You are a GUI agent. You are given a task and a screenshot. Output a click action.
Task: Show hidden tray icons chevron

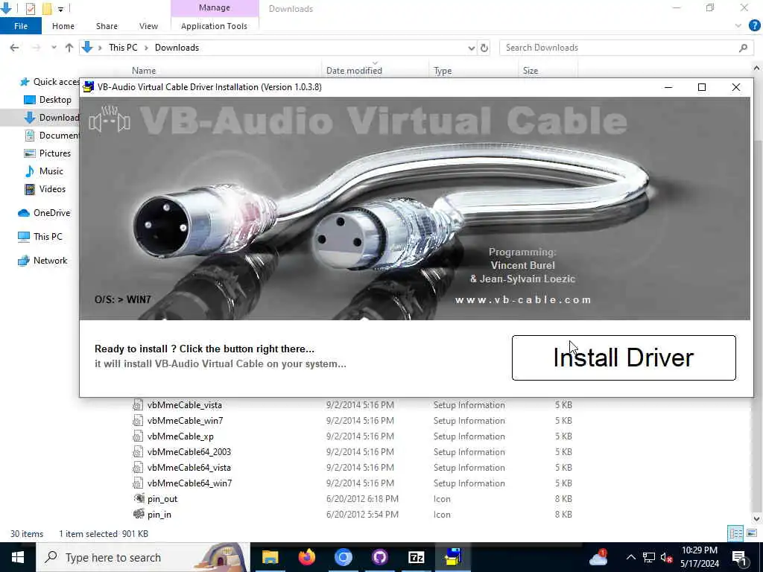tap(630, 557)
